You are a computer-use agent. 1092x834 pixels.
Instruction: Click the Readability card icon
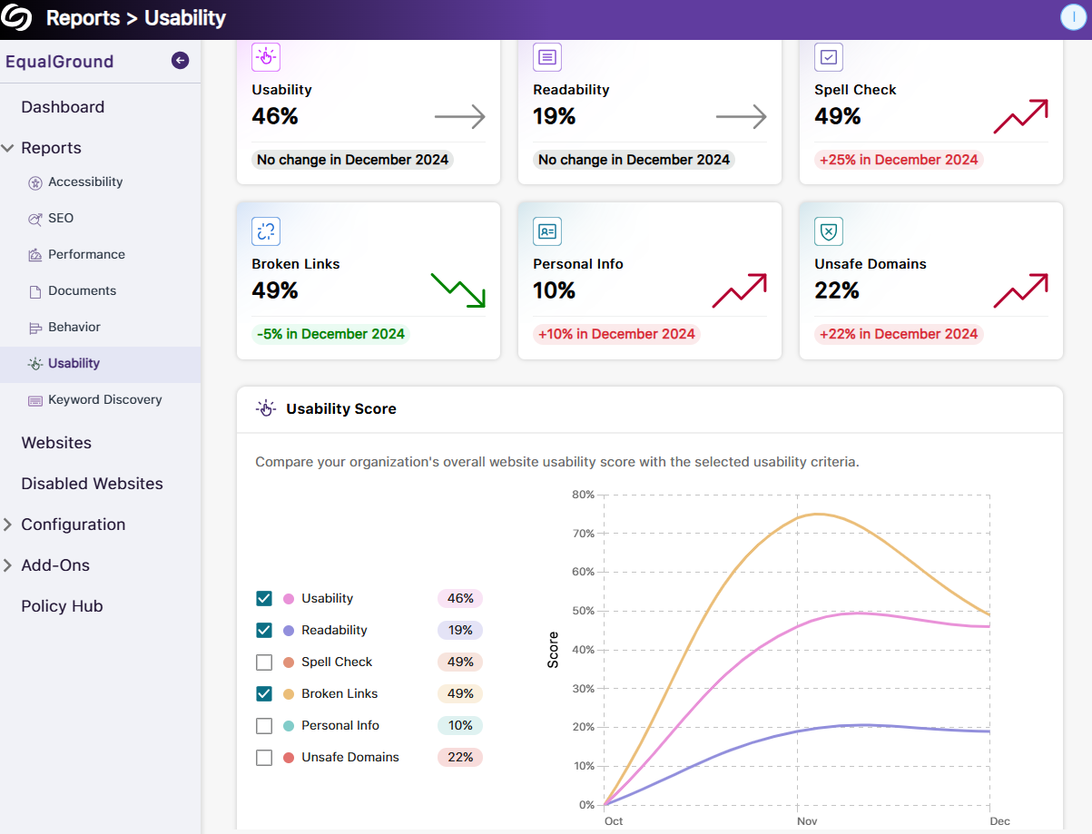click(547, 57)
